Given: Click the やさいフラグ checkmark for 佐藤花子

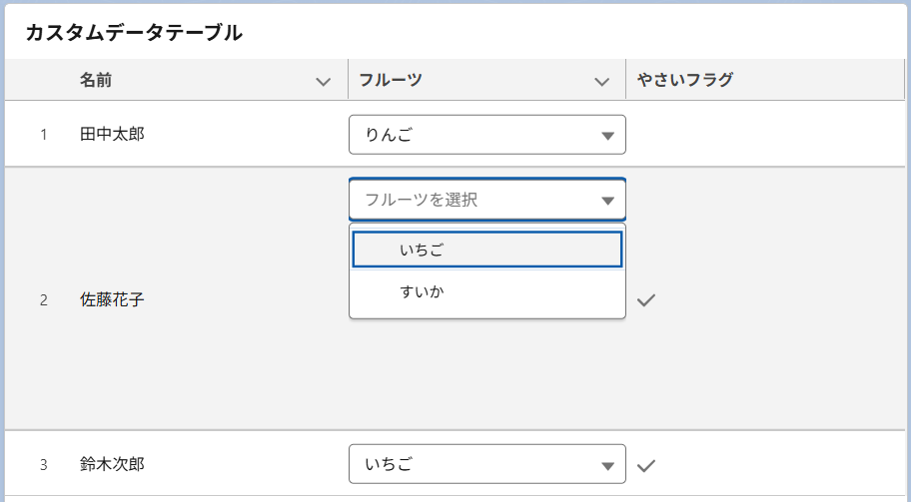Looking at the screenshot, I should point(645,299).
